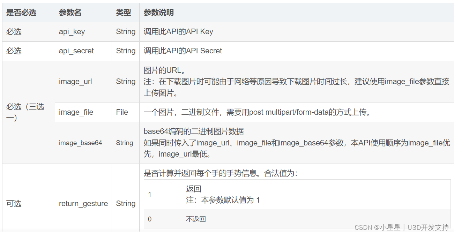Select the api_key parameter name cell

72,32
